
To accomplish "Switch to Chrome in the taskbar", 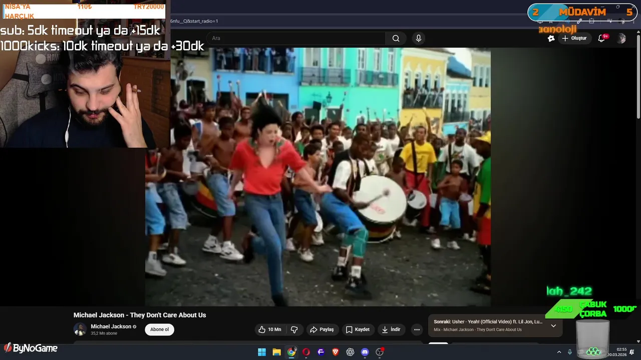I will click(291, 352).
